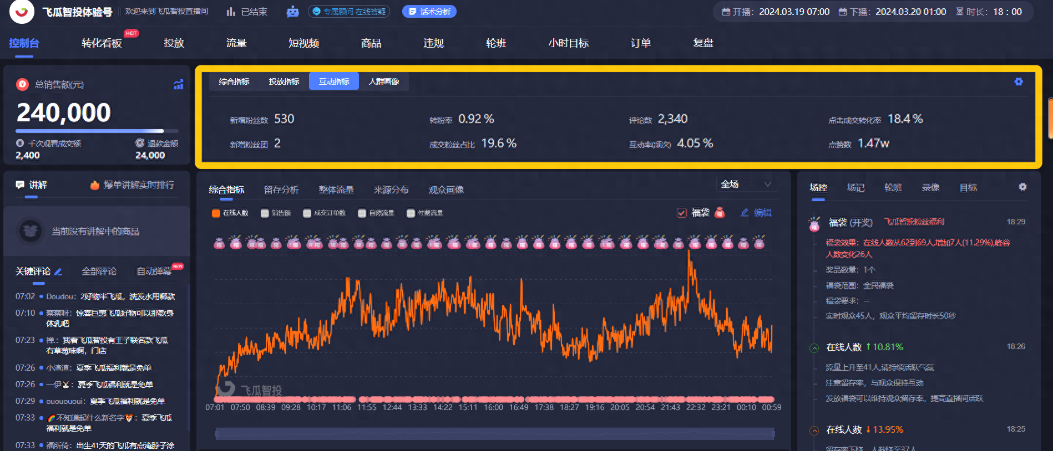Click the calendar icon beside 下播
Viewport: 1053px width, 451px height.
pos(843,12)
